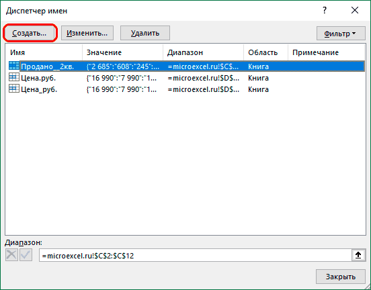Click the collapse dialog upward arrow icon

coord(358,255)
